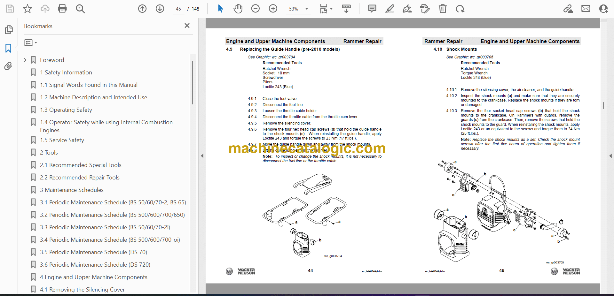Collapse the left navigation pane
Viewport: 614px width, 296px height.
click(202, 156)
